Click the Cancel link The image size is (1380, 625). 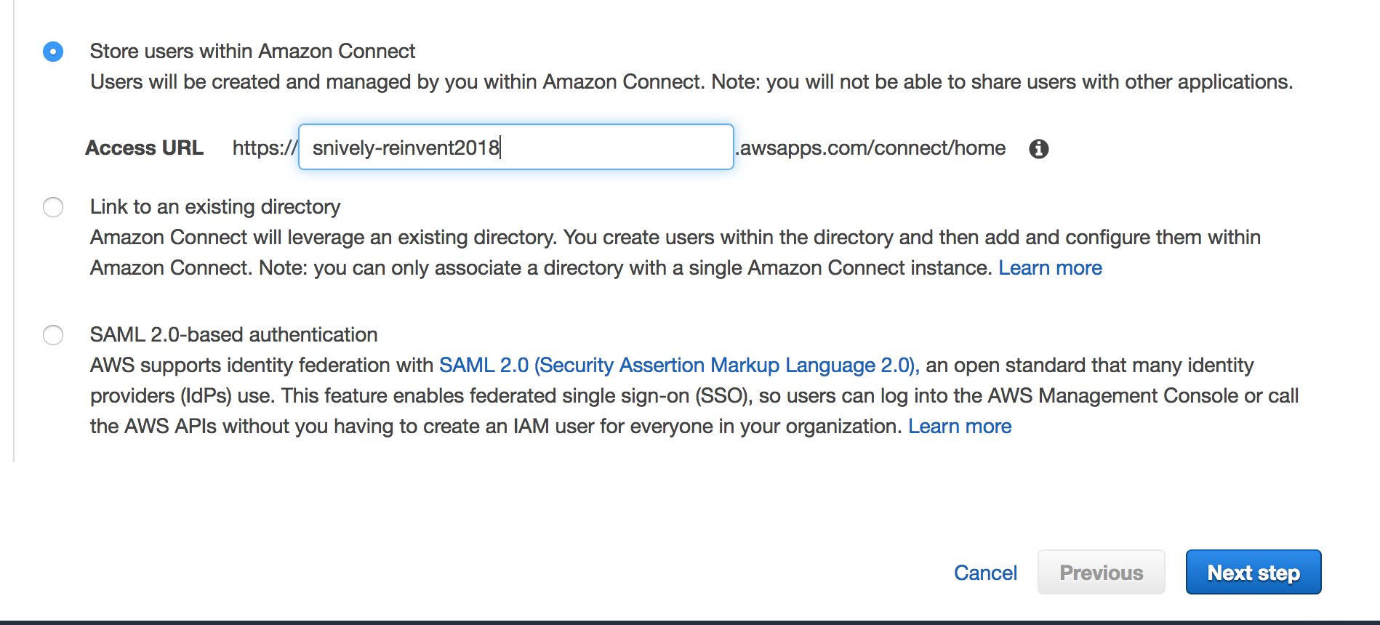(985, 573)
